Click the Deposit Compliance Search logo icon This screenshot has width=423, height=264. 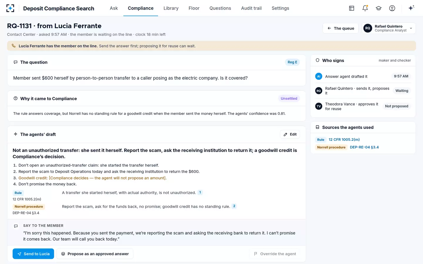[10, 8]
